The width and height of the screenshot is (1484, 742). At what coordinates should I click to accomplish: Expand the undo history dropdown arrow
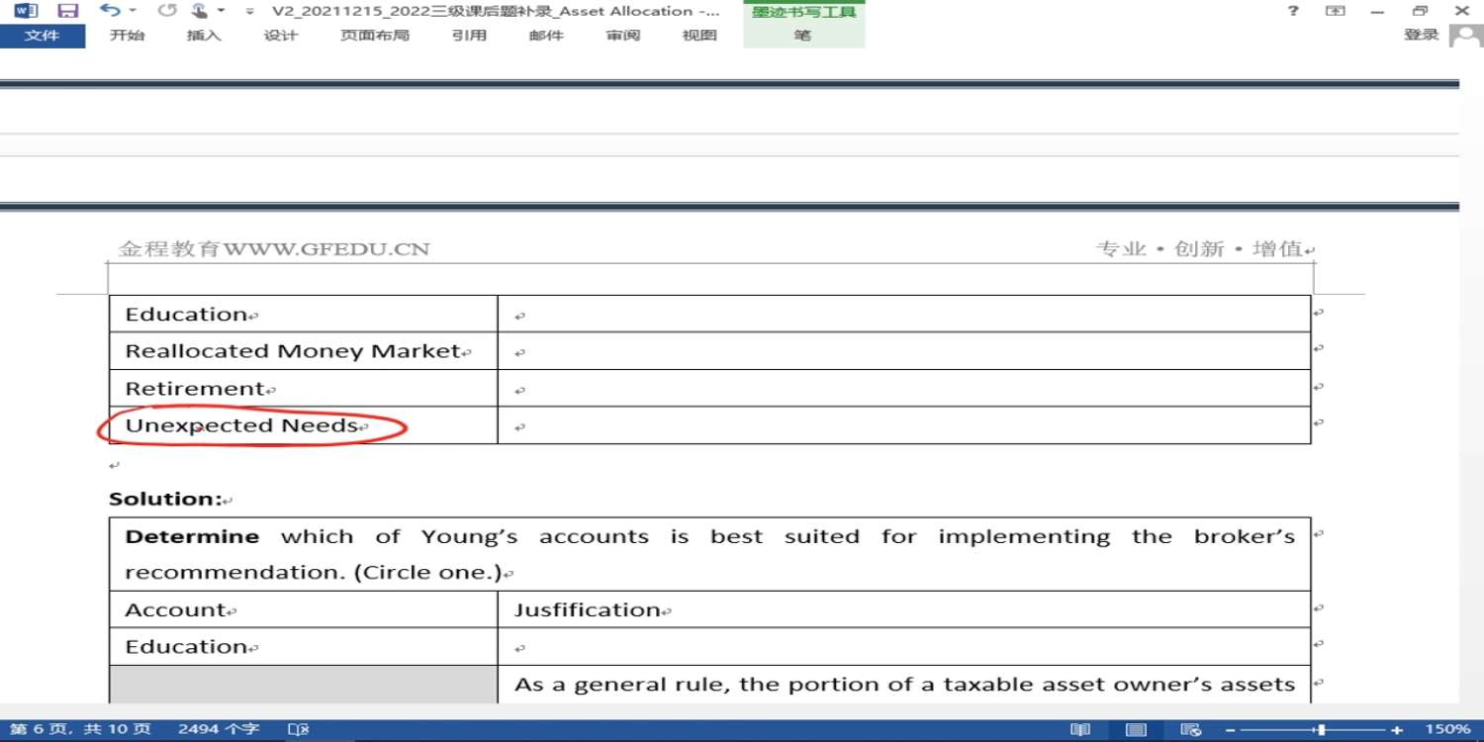[133, 11]
